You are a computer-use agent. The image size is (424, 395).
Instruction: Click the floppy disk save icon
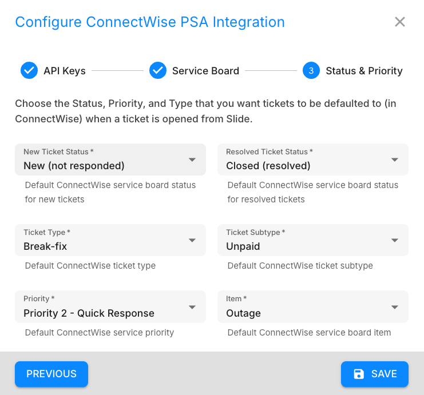coord(359,374)
